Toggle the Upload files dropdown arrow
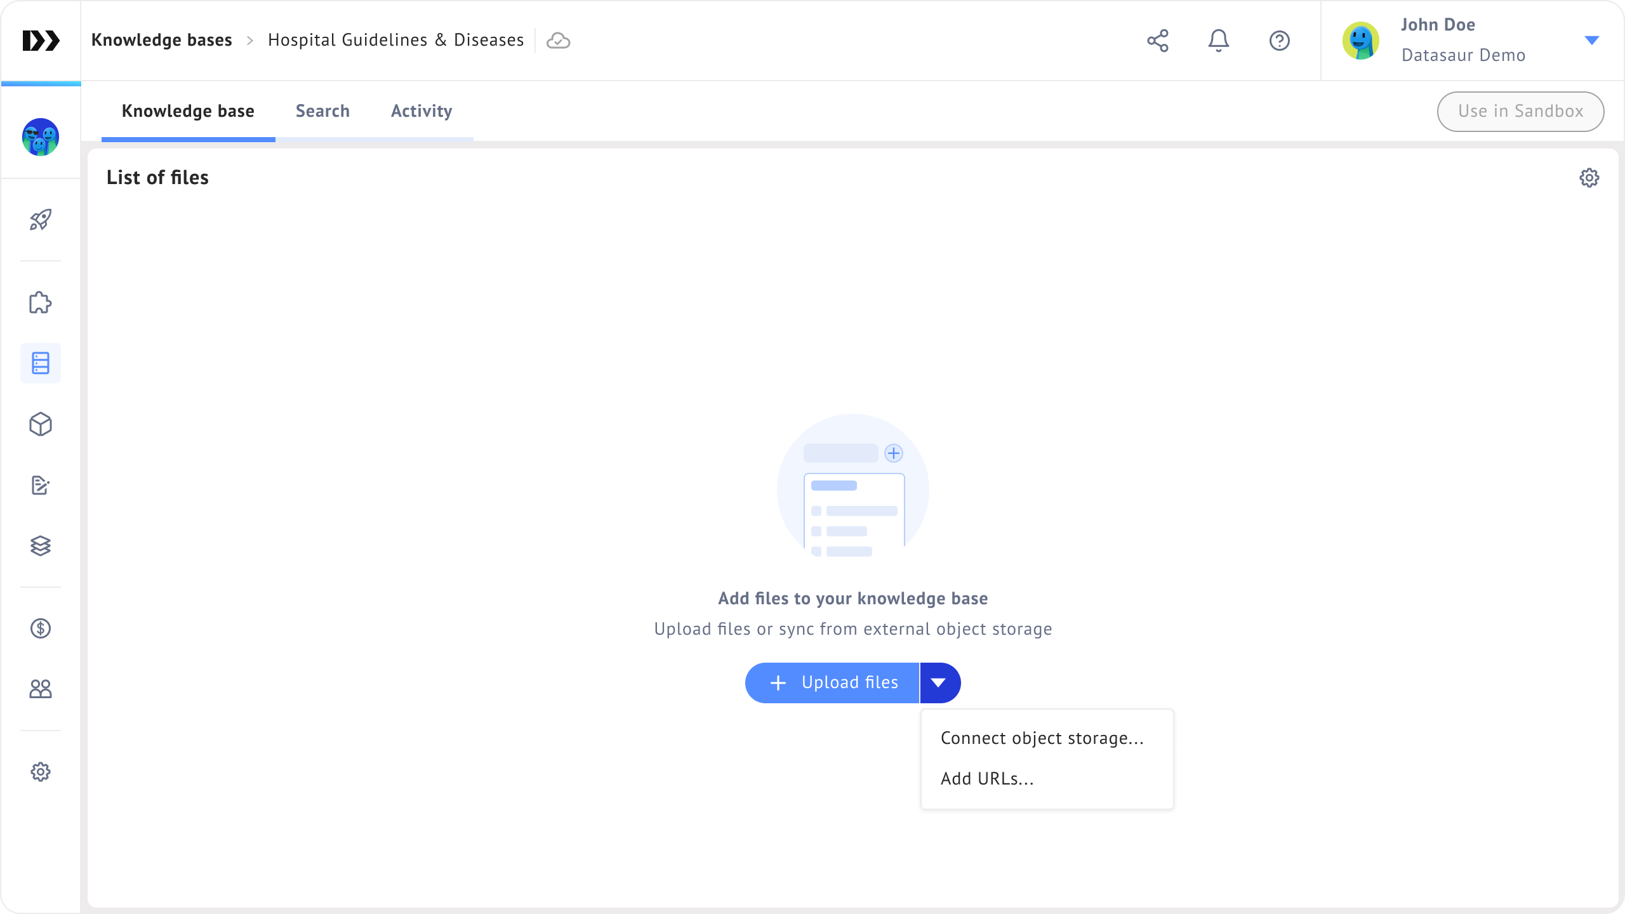 tap(939, 683)
